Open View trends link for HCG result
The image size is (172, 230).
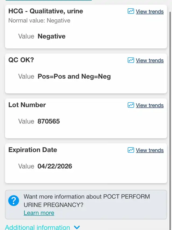(150, 12)
